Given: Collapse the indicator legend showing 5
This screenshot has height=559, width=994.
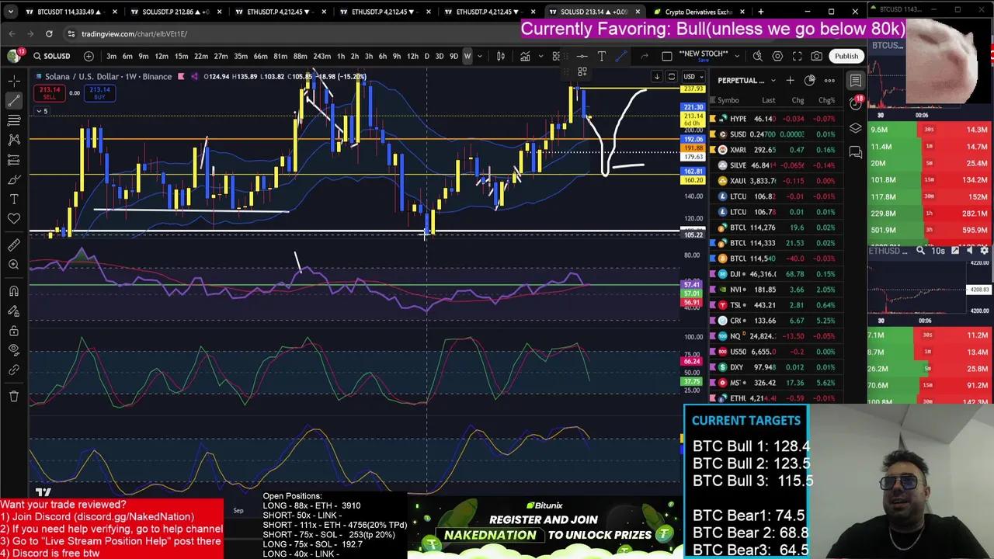Looking at the screenshot, I should [42, 112].
